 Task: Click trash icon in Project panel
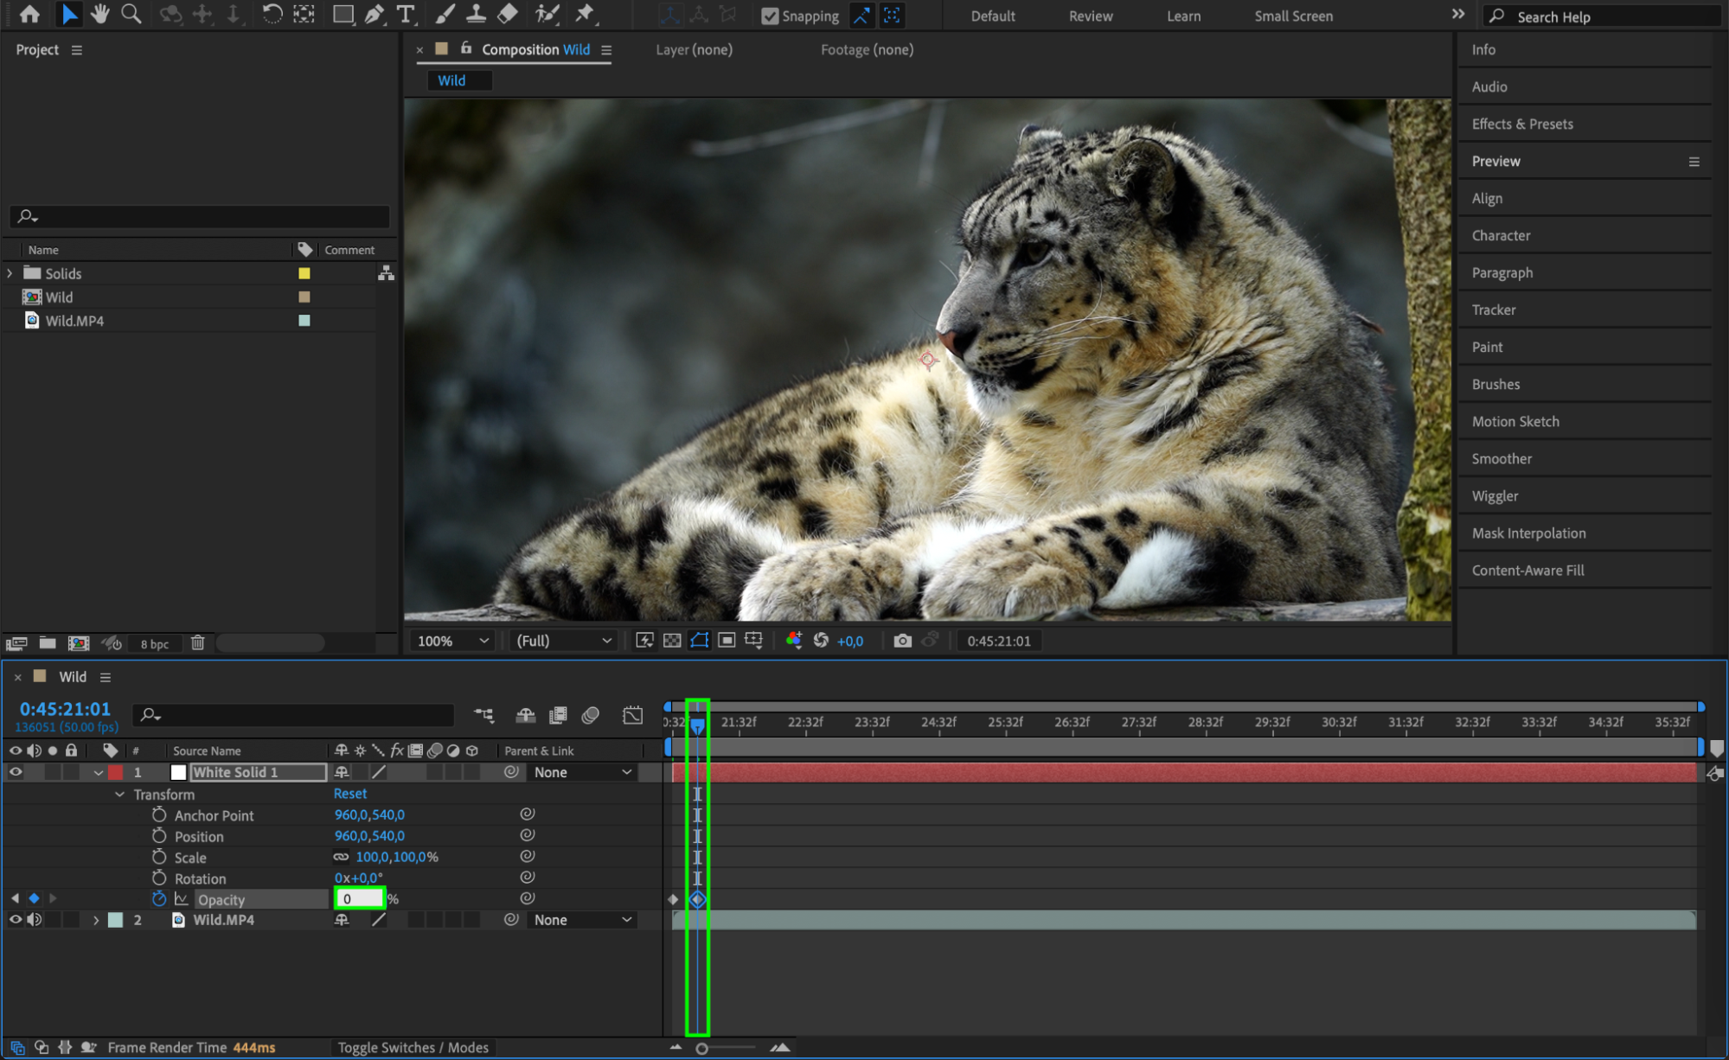click(197, 642)
